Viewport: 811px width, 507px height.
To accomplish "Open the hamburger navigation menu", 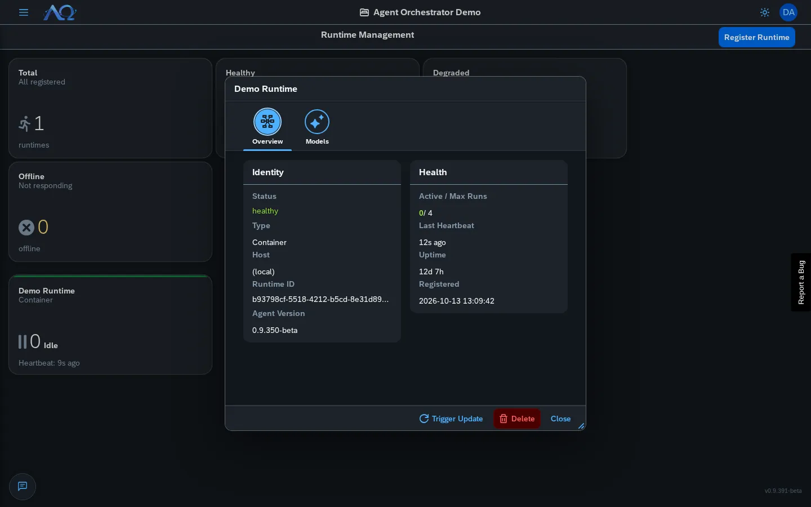I will [x=24, y=12].
